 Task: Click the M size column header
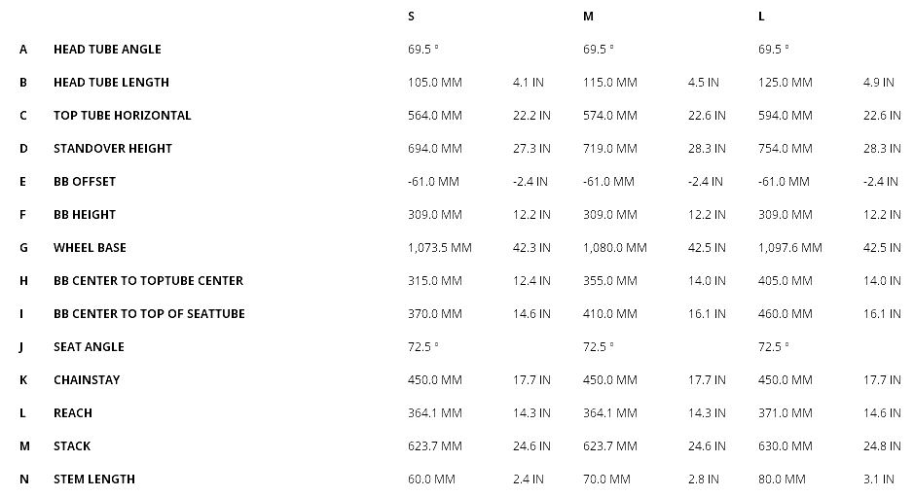pos(588,16)
